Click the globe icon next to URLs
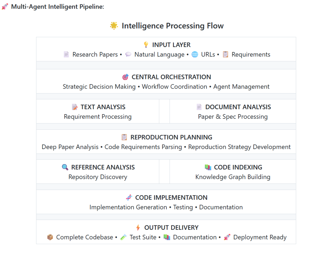This screenshot has width=336, height=255. (195, 54)
